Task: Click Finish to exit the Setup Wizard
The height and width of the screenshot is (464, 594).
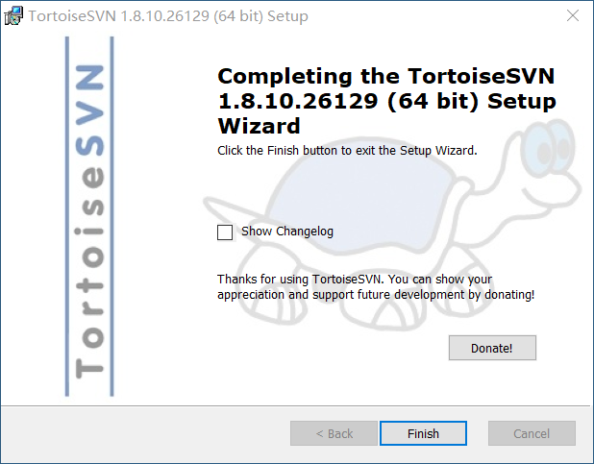Action: click(423, 433)
